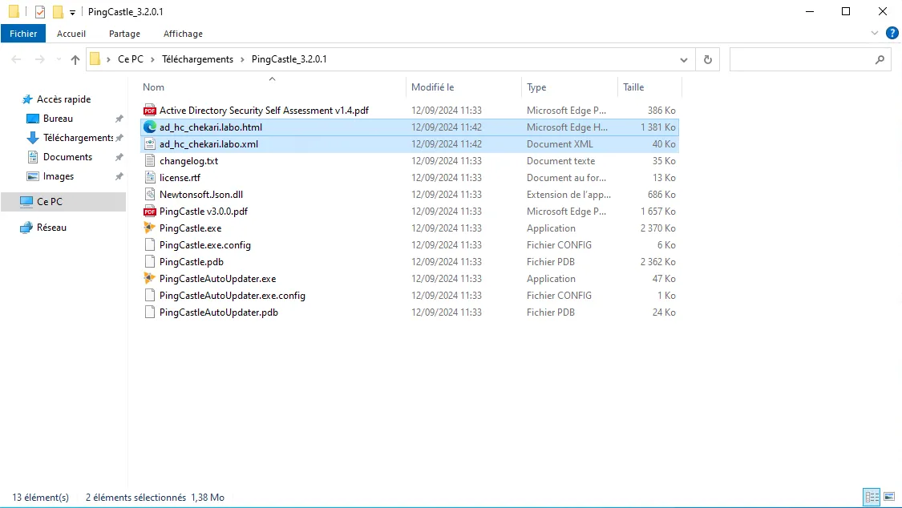The height and width of the screenshot is (508, 902).
Task: Open the Fichier menu
Action: [x=23, y=34]
